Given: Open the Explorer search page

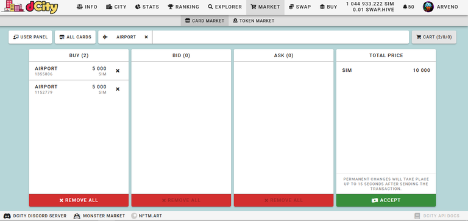Looking at the screenshot, I should tap(225, 7).
